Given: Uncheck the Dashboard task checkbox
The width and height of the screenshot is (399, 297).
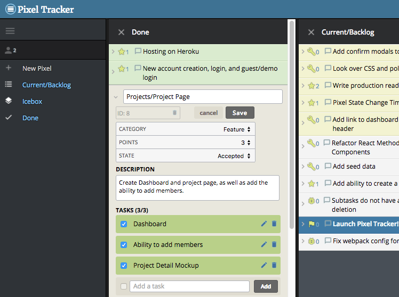Looking at the screenshot, I should 124,224.
